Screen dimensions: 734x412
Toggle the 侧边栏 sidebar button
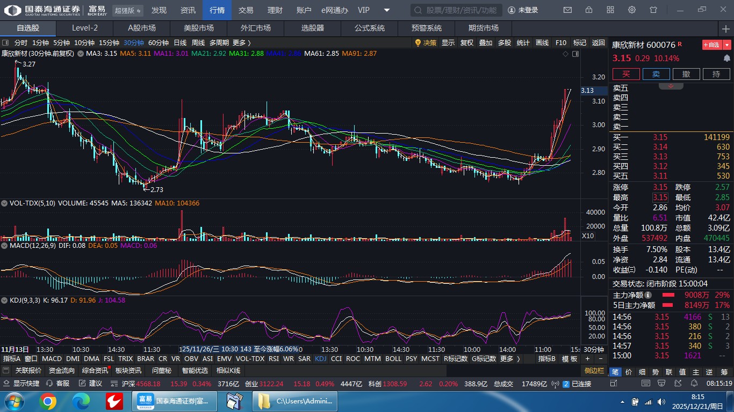[594, 371]
